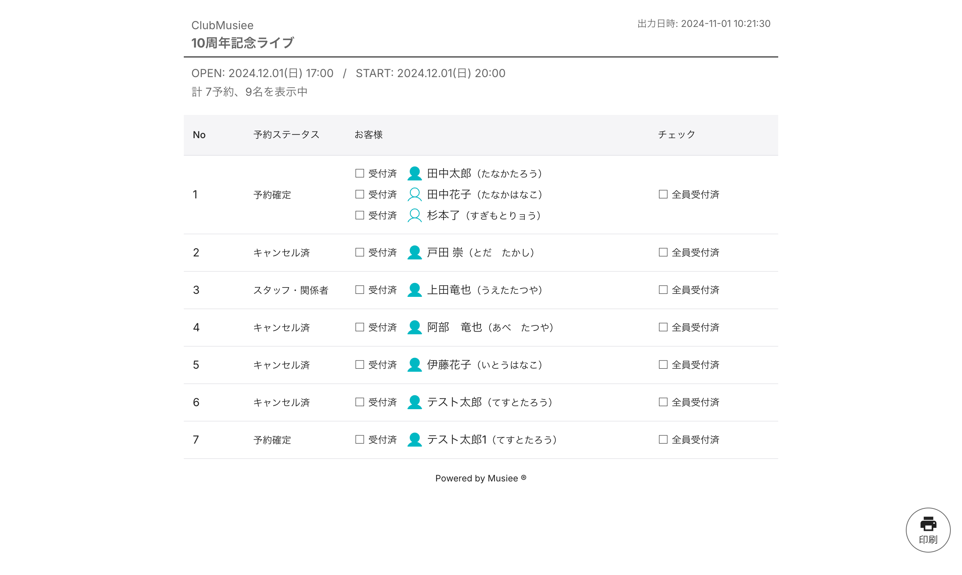Check 全員受付済 box for reservation 1

click(x=663, y=194)
